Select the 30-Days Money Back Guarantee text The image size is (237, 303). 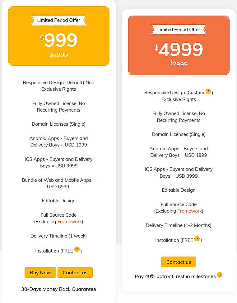[x=58, y=289]
